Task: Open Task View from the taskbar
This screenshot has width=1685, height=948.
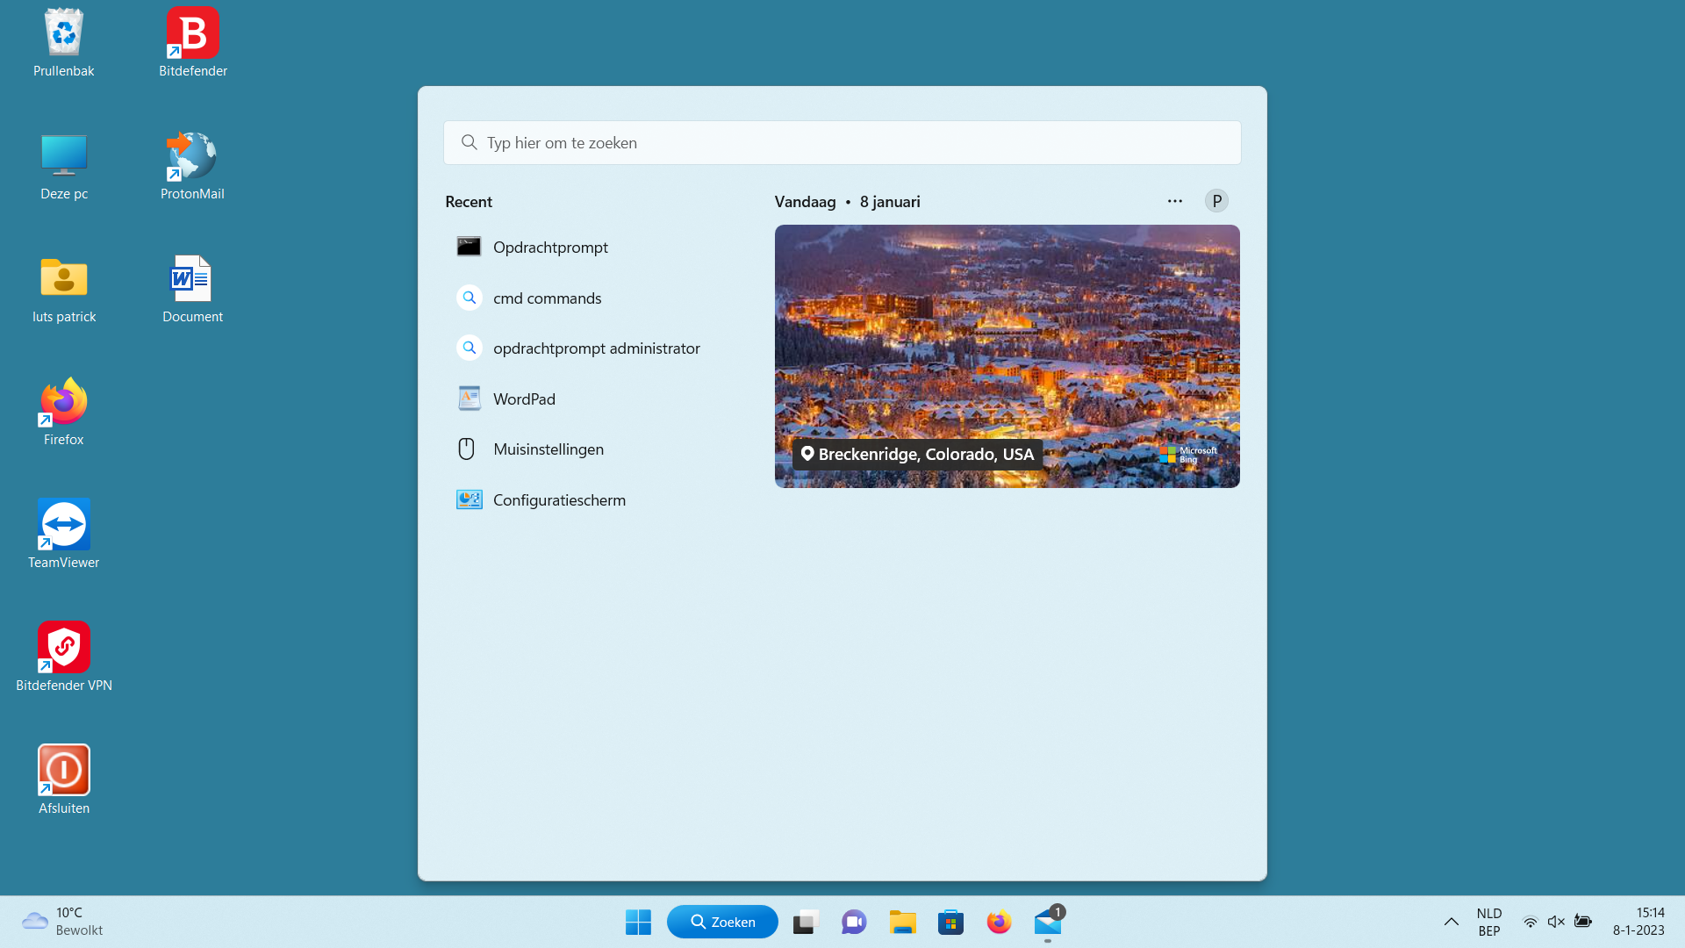Action: [806, 923]
